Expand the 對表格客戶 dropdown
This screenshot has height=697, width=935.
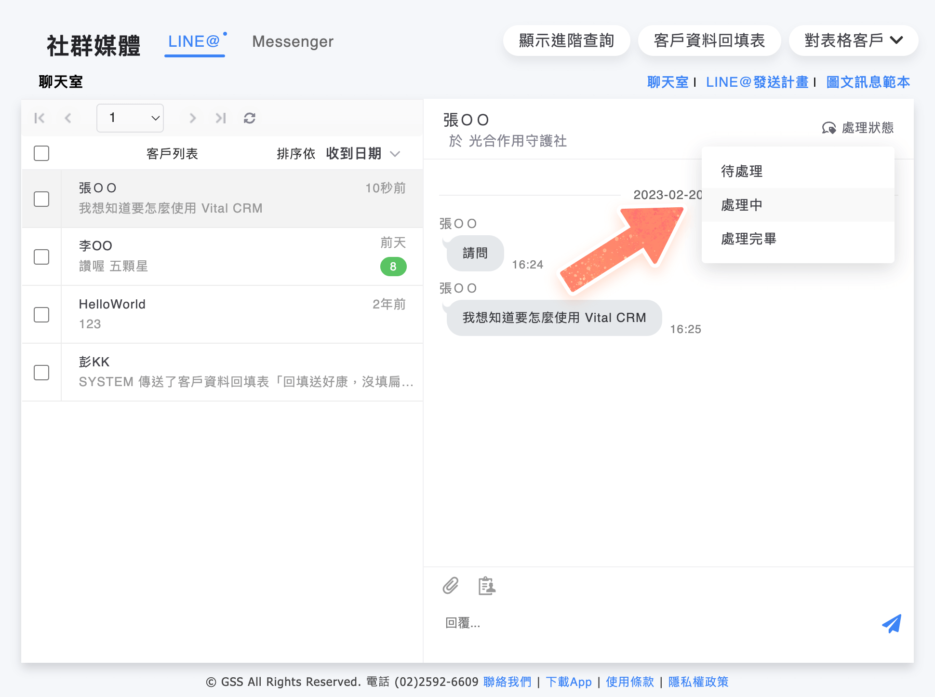pyautogui.click(x=854, y=40)
